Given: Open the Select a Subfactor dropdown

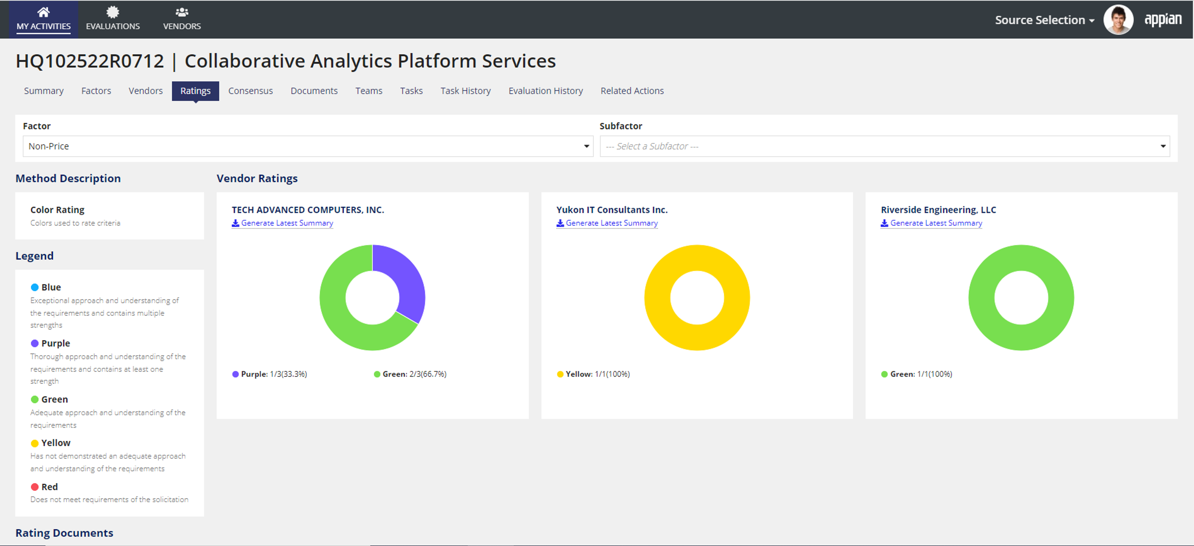Looking at the screenshot, I should [884, 146].
